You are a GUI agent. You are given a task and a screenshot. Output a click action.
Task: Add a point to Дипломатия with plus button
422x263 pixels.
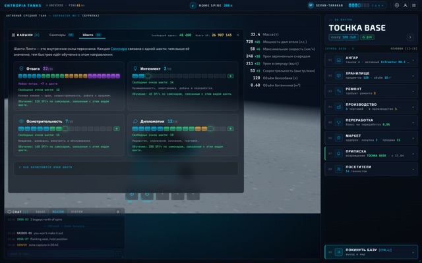[x=230, y=129]
